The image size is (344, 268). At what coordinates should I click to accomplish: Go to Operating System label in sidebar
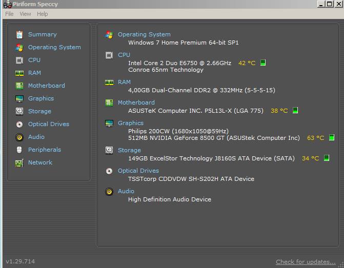coord(54,47)
